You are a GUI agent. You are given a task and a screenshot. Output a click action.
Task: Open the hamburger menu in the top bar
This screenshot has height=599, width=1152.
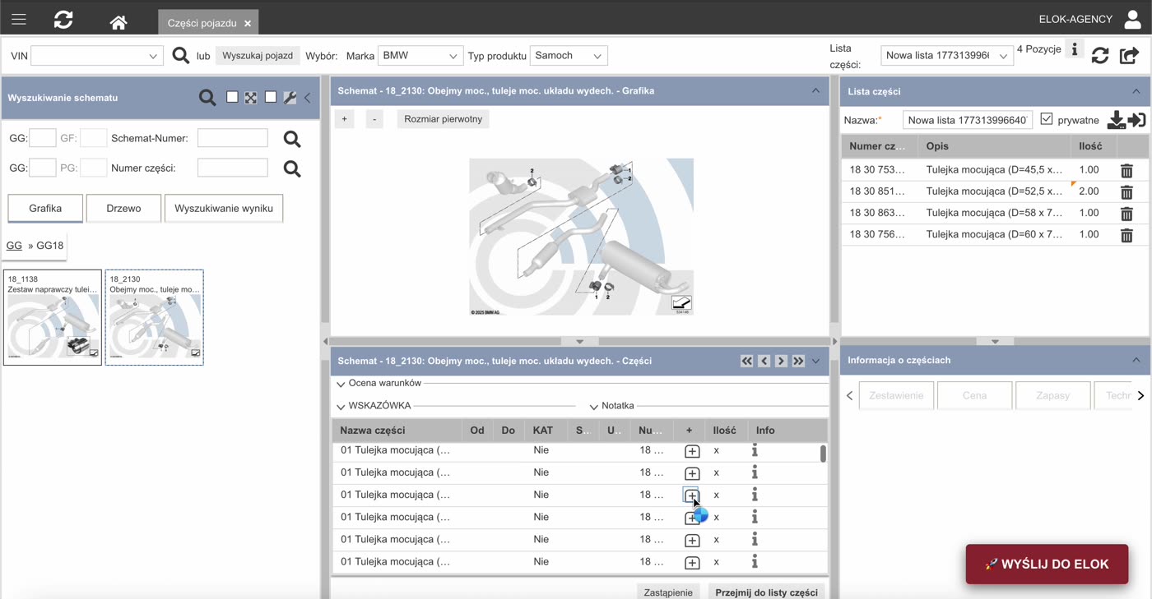point(19,20)
